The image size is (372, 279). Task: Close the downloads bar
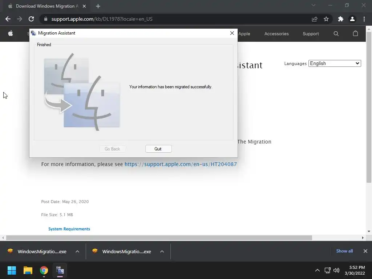tap(365, 251)
